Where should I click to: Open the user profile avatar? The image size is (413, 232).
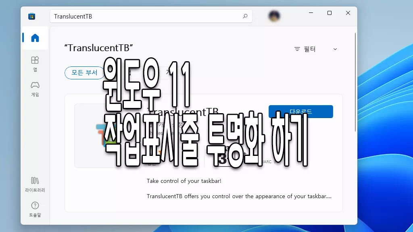[274, 16]
